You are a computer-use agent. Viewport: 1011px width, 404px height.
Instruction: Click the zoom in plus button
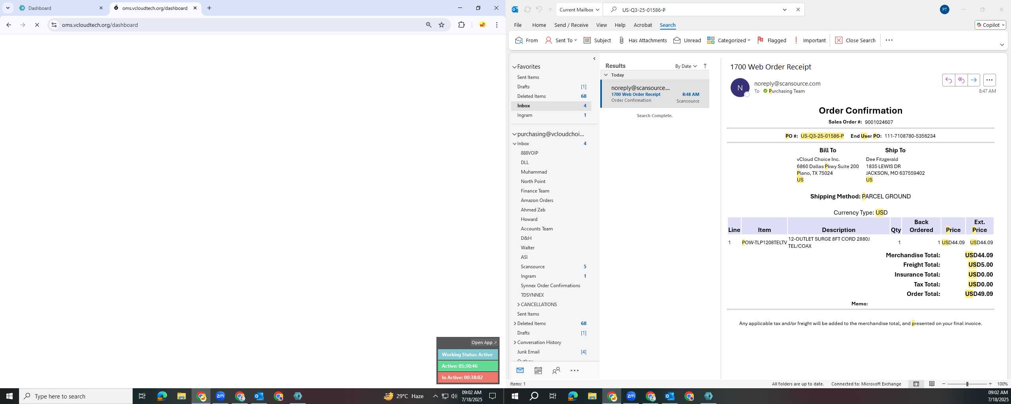(x=990, y=384)
